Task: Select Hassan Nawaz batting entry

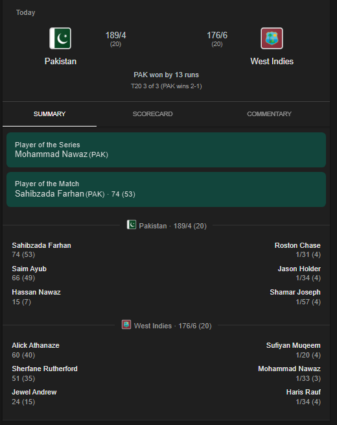Action: pyautogui.click(x=36, y=297)
